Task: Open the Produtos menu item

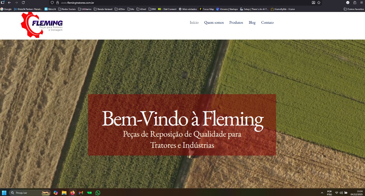Action: 236,23
